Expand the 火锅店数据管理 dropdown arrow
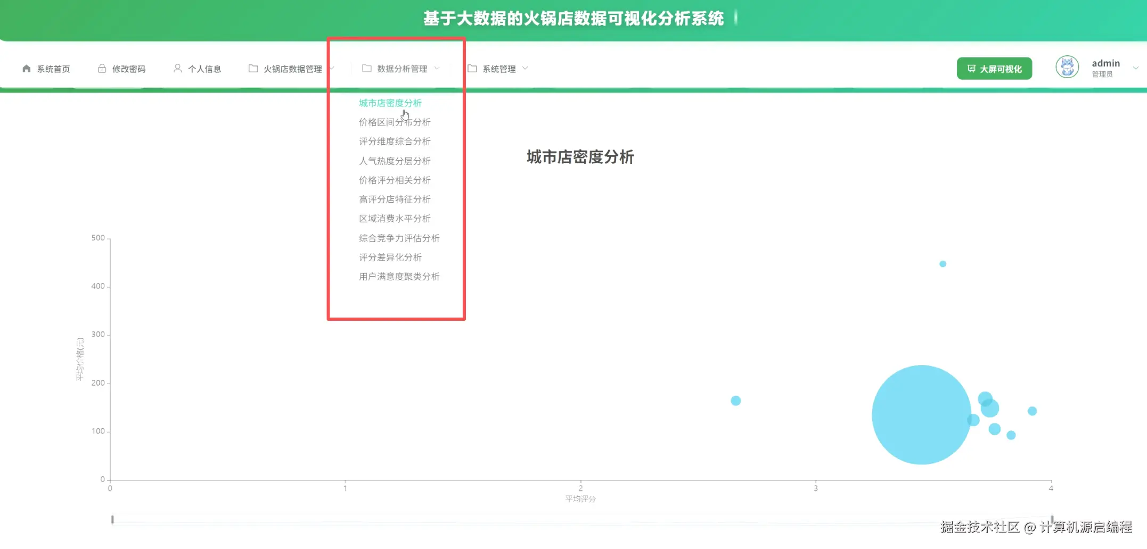Screen dimensions: 1147x549 [333, 69]
